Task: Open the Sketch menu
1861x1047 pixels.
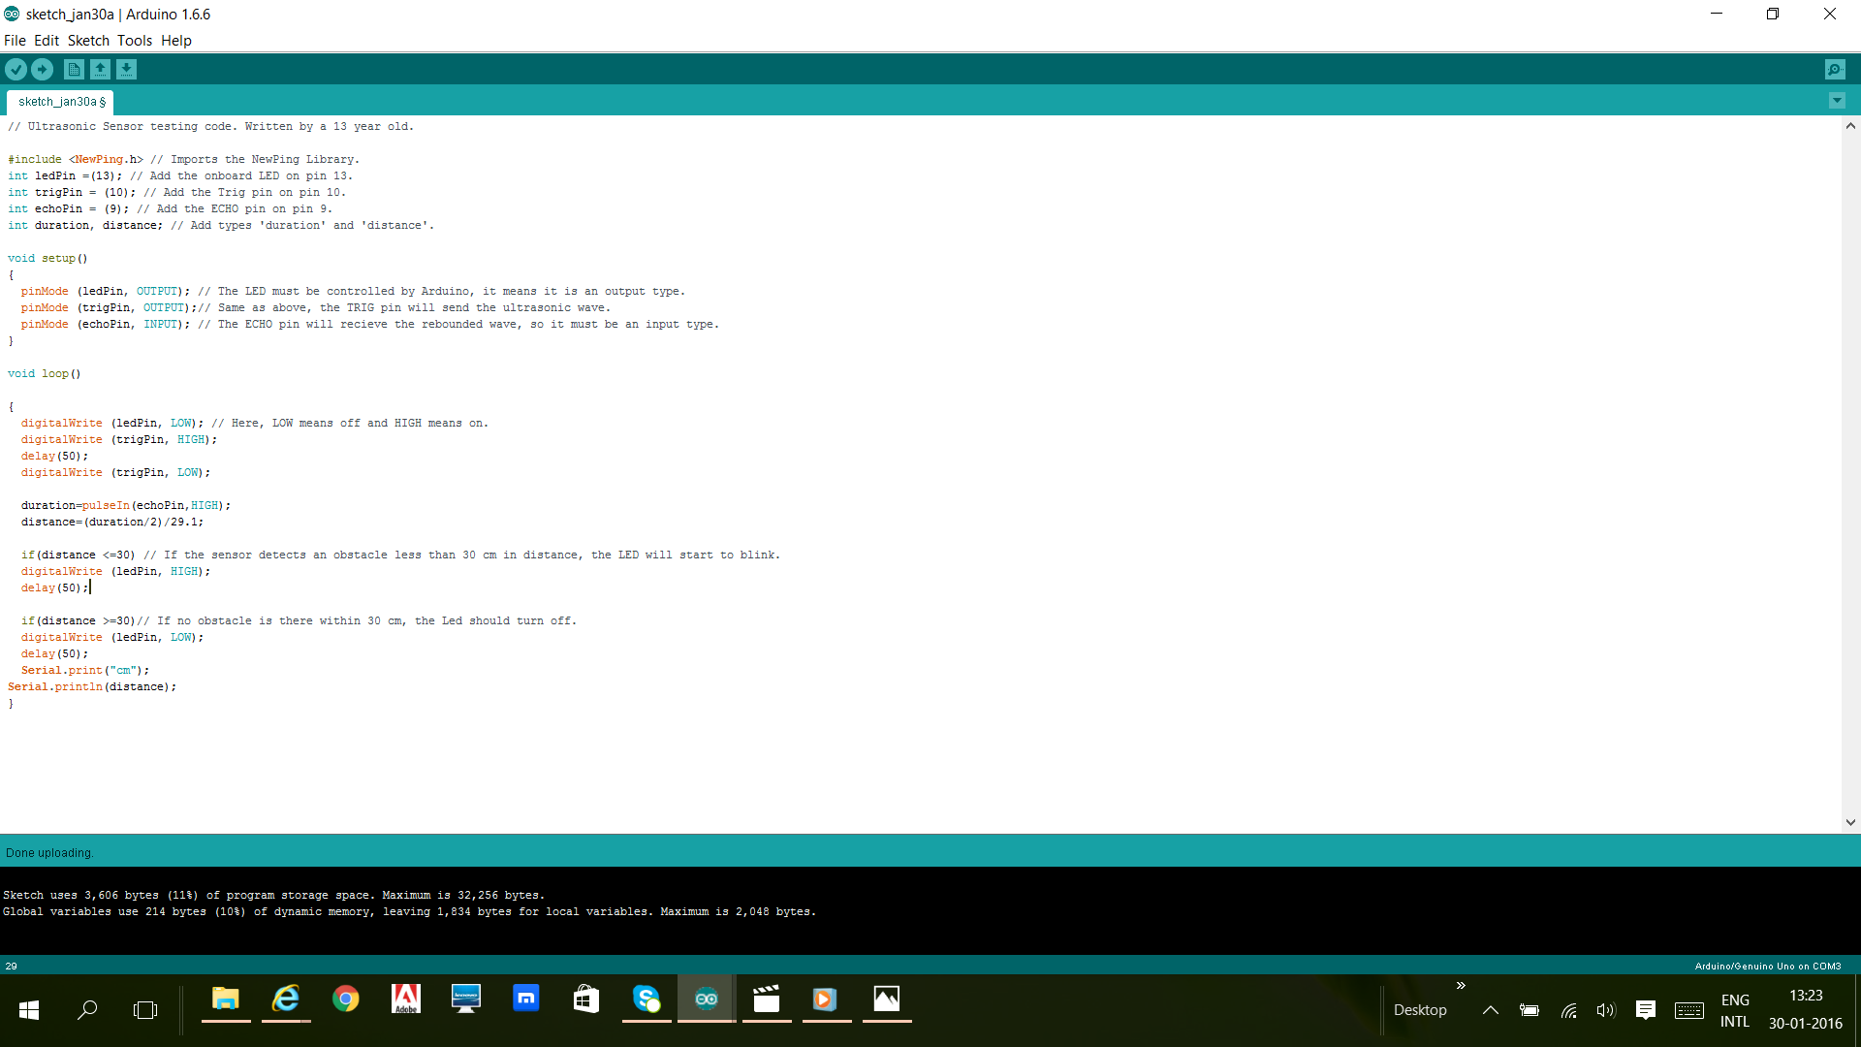Action: (88, 41)
